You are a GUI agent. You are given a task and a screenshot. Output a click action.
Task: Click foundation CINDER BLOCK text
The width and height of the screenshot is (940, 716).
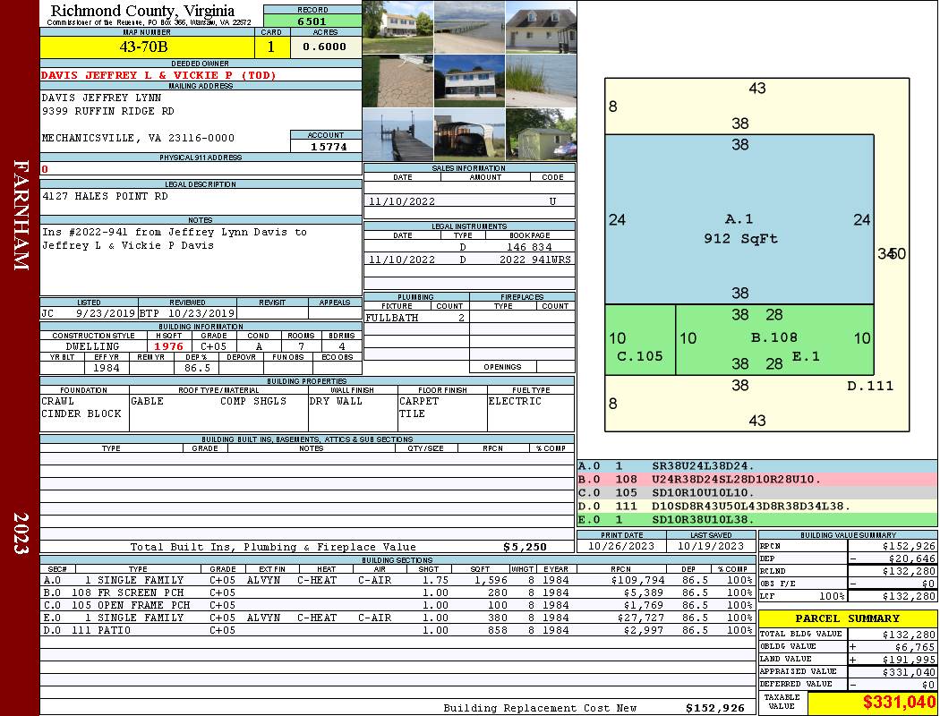81,413
